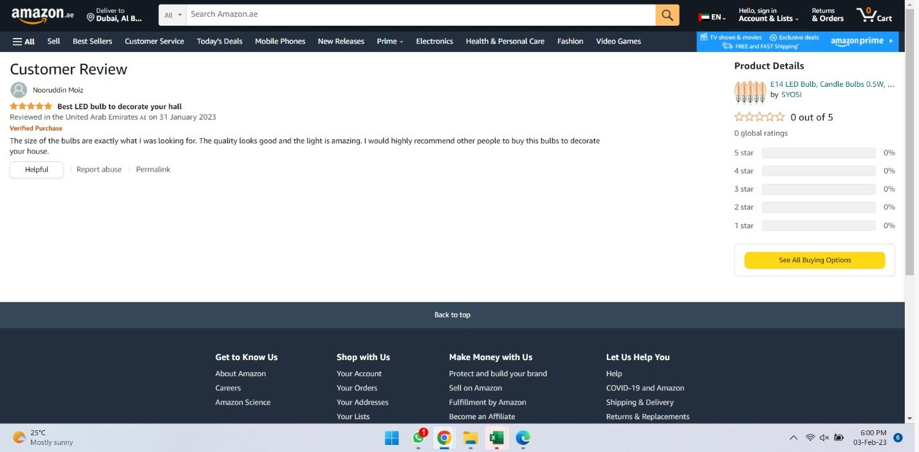Open Excel from the taskbar
This screenshot has width=919, height=452.
(496, 438)
